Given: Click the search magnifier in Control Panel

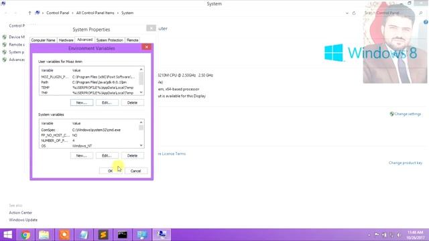Looking at the screenshot, I should [421, 13].
